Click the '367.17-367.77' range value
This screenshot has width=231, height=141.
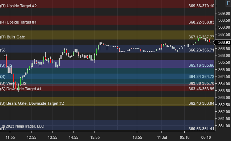[201, 37]
